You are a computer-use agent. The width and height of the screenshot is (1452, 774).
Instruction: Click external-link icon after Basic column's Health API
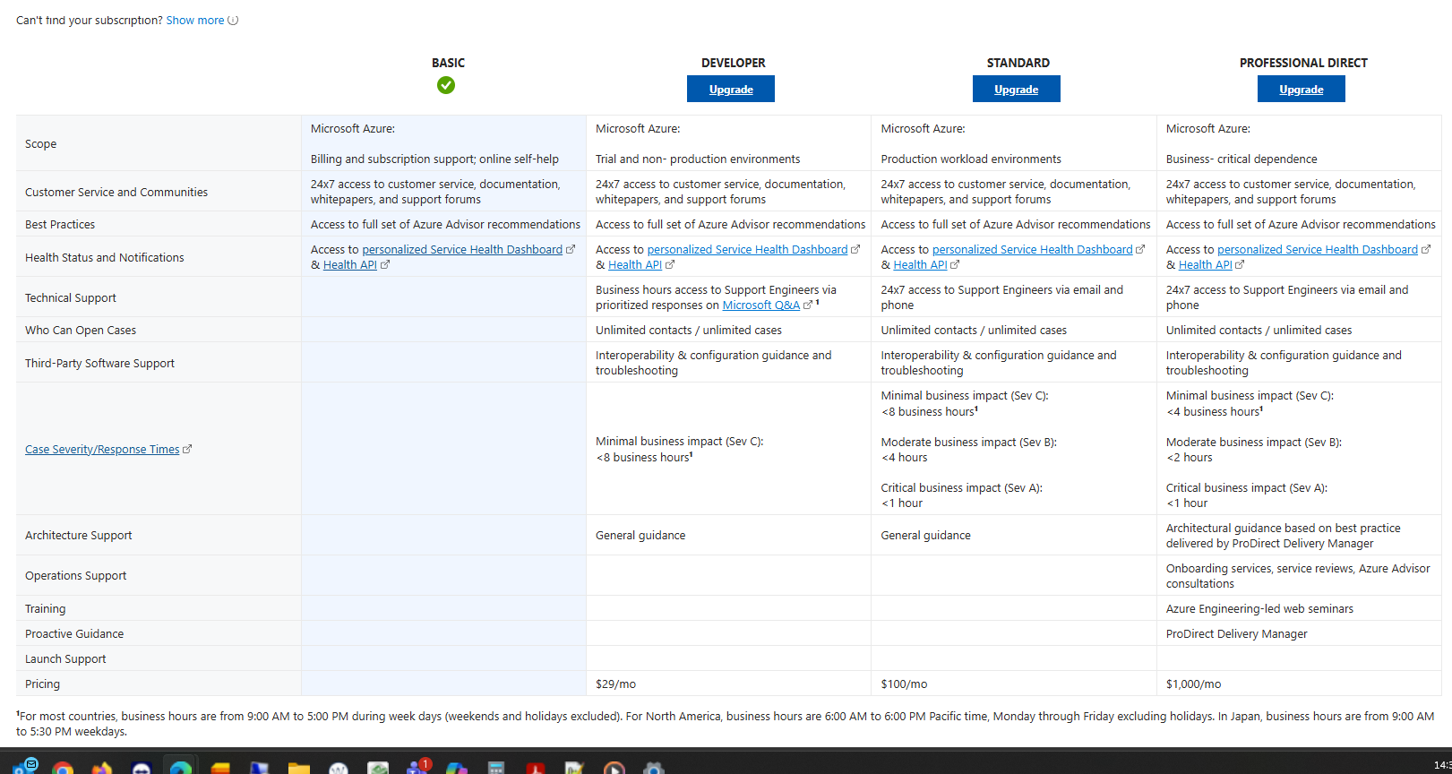(x=385, y=265)
